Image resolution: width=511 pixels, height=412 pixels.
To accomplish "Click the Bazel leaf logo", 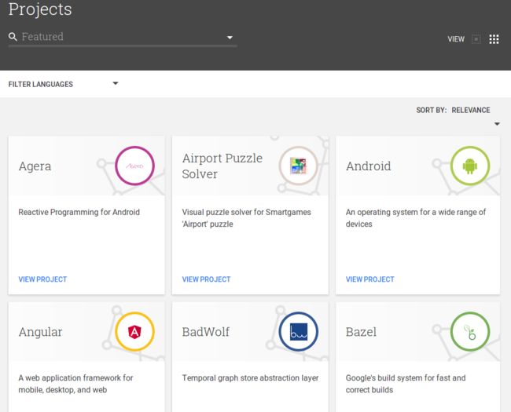I will (470, 332).
